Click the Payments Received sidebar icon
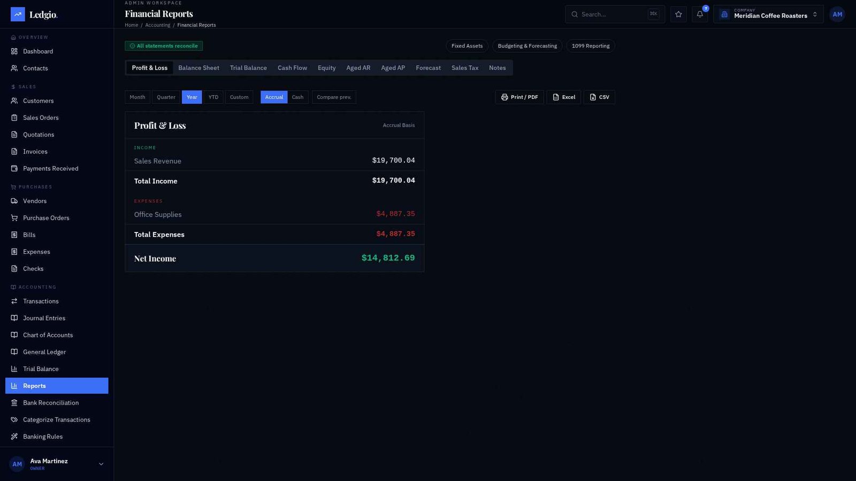The width and height of the screenshot is (856, 481). (14, 168)
